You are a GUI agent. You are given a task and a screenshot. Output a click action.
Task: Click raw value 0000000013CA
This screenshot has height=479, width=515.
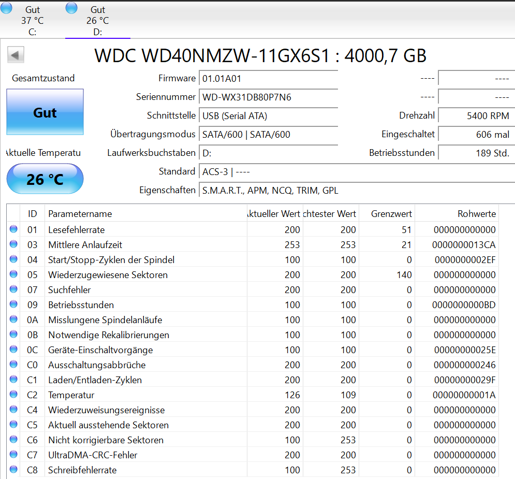pos(464,245)
